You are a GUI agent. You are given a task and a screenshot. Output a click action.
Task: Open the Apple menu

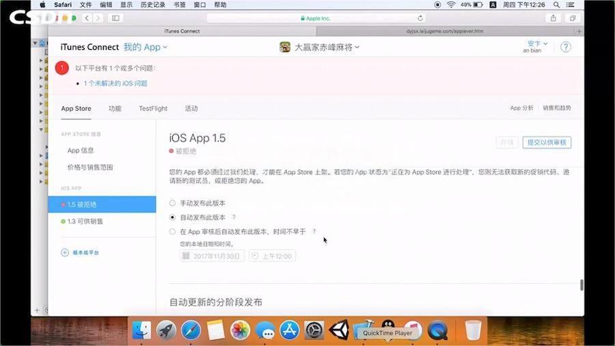pyautogui.click(x=42, y=5)
